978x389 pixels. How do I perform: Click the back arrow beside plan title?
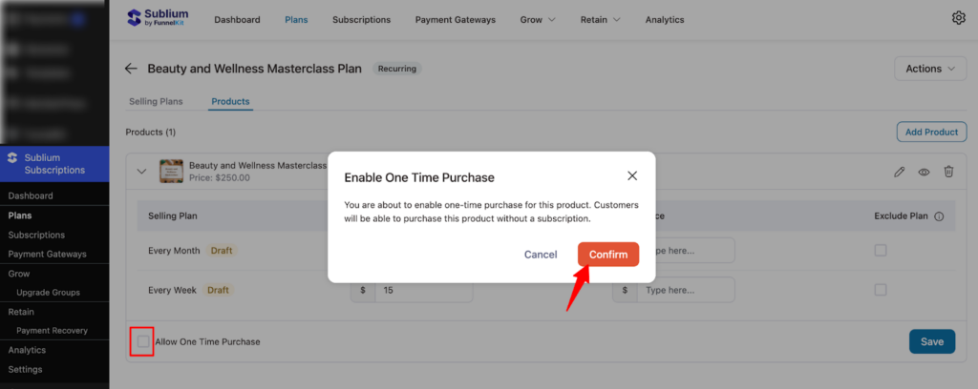coord(131,69)
